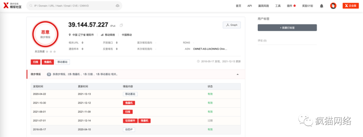Click the 企业版 button
This screenshot has width=363, height=137.
(351, 6)
